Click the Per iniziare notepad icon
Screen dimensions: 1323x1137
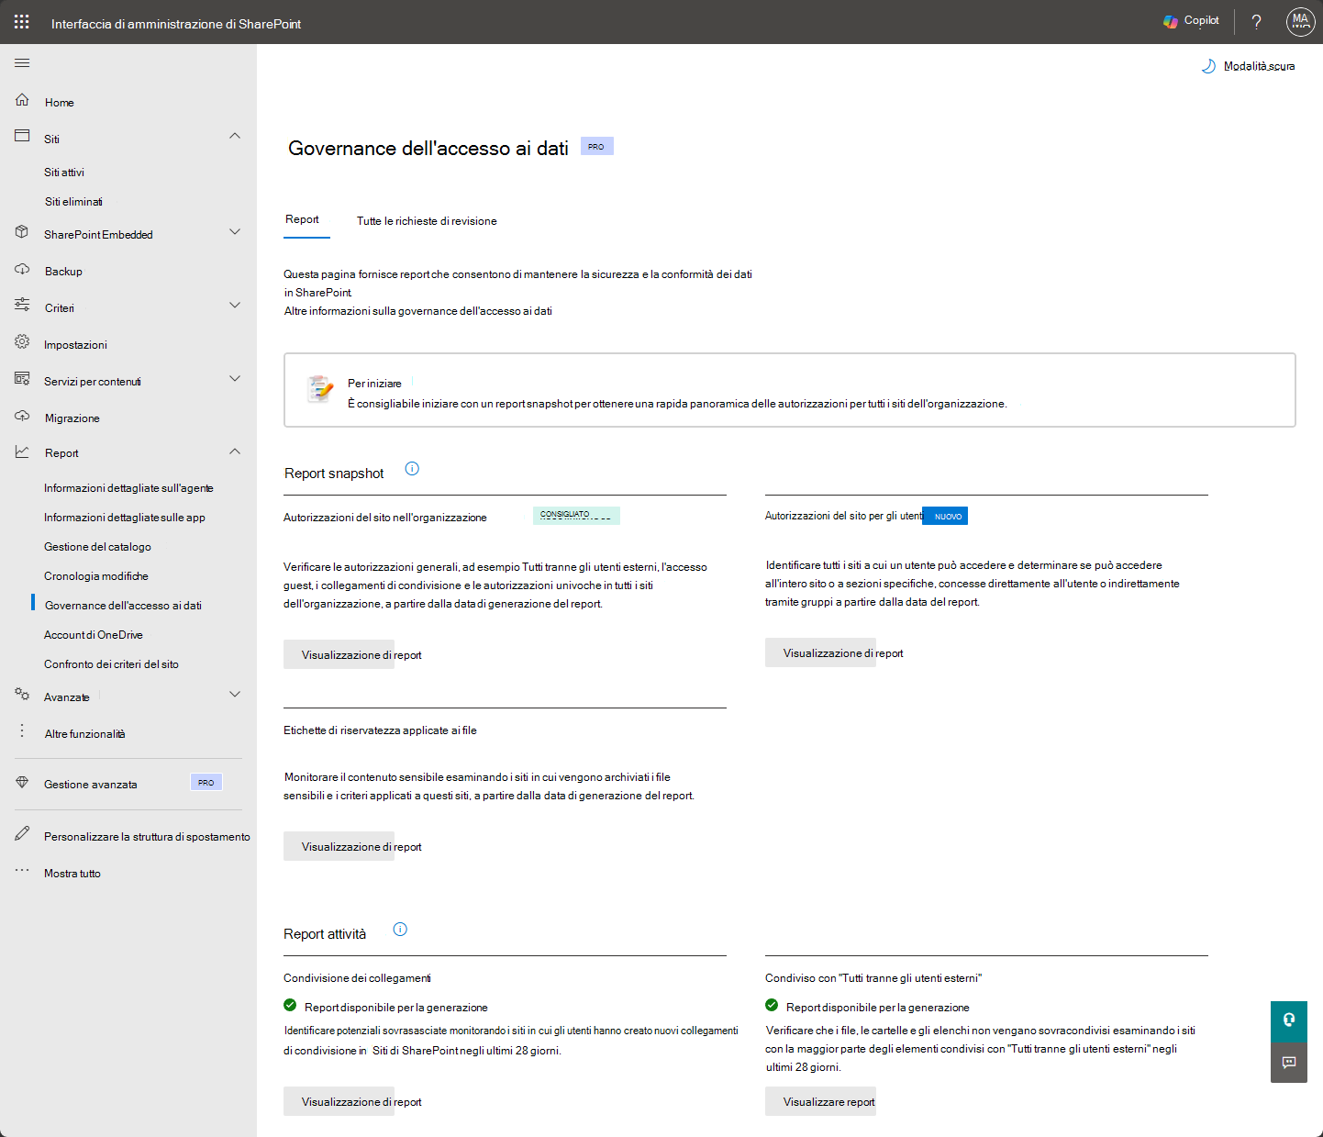pos(320,389)
